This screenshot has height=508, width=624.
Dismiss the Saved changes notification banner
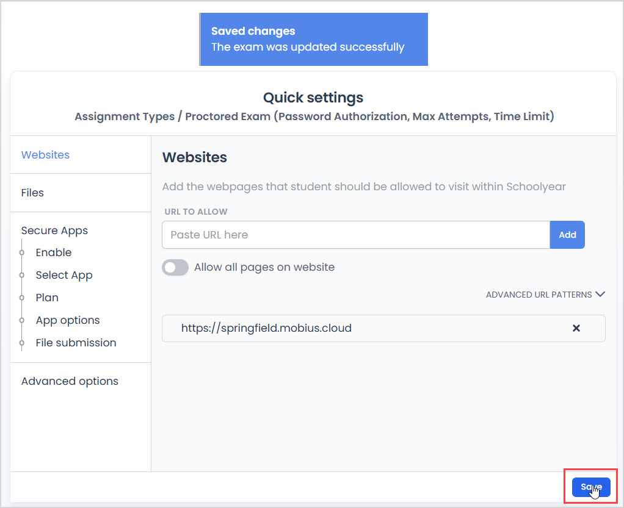(313, 39)
